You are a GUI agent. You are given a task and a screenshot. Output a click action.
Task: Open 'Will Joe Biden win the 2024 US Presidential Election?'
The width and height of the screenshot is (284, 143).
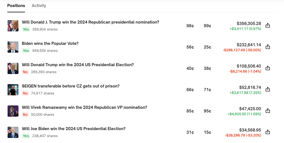(74, 129)
